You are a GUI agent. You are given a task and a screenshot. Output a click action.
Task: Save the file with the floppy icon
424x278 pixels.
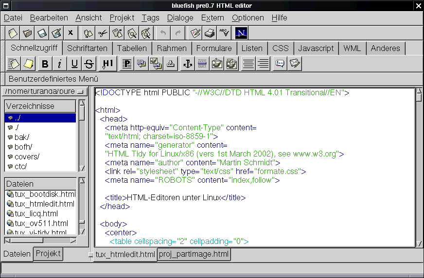[42, 33]
